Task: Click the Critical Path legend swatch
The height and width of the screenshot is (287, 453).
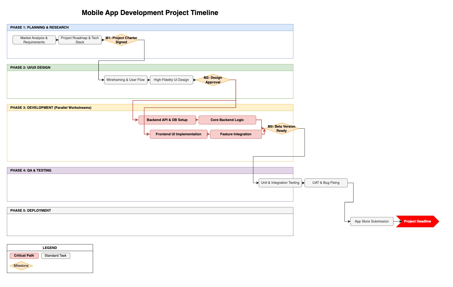Action: click(24, 256)
